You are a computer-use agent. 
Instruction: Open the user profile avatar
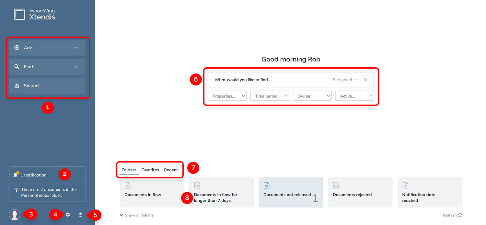pos(15,215)
